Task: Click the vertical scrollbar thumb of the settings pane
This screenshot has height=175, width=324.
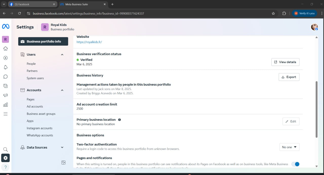Action: point(316,109)
